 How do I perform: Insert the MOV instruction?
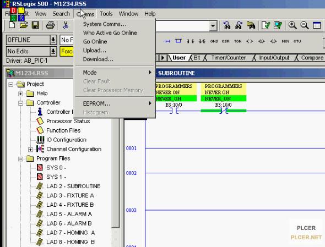285,41
